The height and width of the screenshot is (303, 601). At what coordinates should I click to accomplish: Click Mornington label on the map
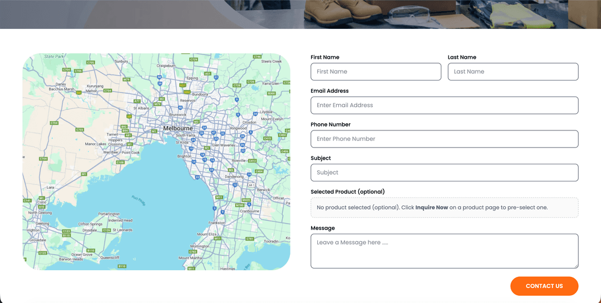[200, 246]
